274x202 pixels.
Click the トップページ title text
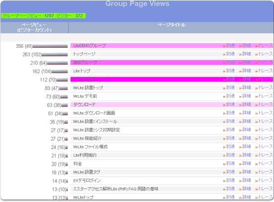[x=84, y=54]
